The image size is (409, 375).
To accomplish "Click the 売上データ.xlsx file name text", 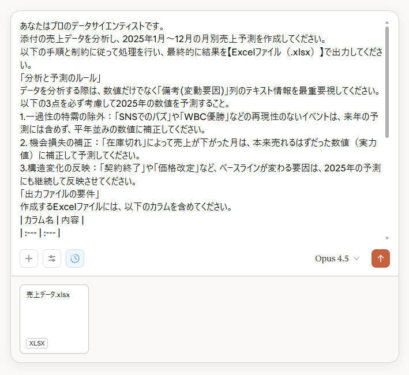I will [48, 295].
